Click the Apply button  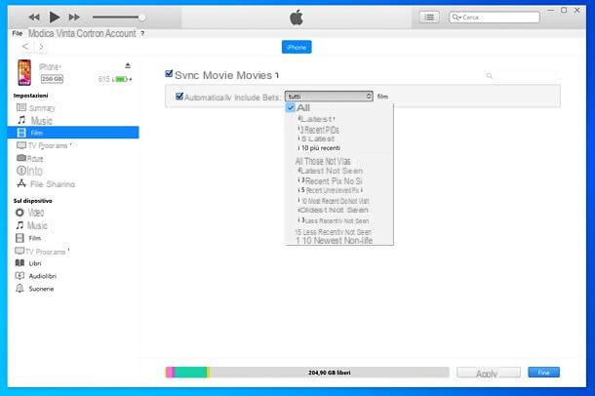[488, 373]
